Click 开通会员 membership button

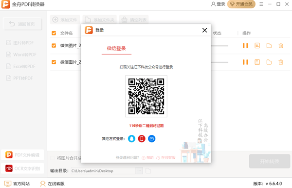(241, 4)
